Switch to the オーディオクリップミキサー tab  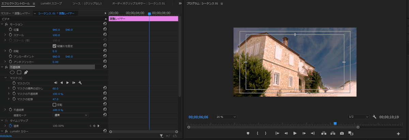(138, 3)
